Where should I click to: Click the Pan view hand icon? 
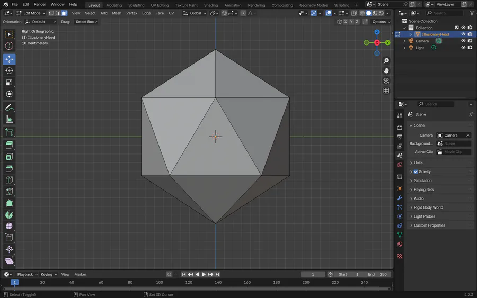coord(386,71)
